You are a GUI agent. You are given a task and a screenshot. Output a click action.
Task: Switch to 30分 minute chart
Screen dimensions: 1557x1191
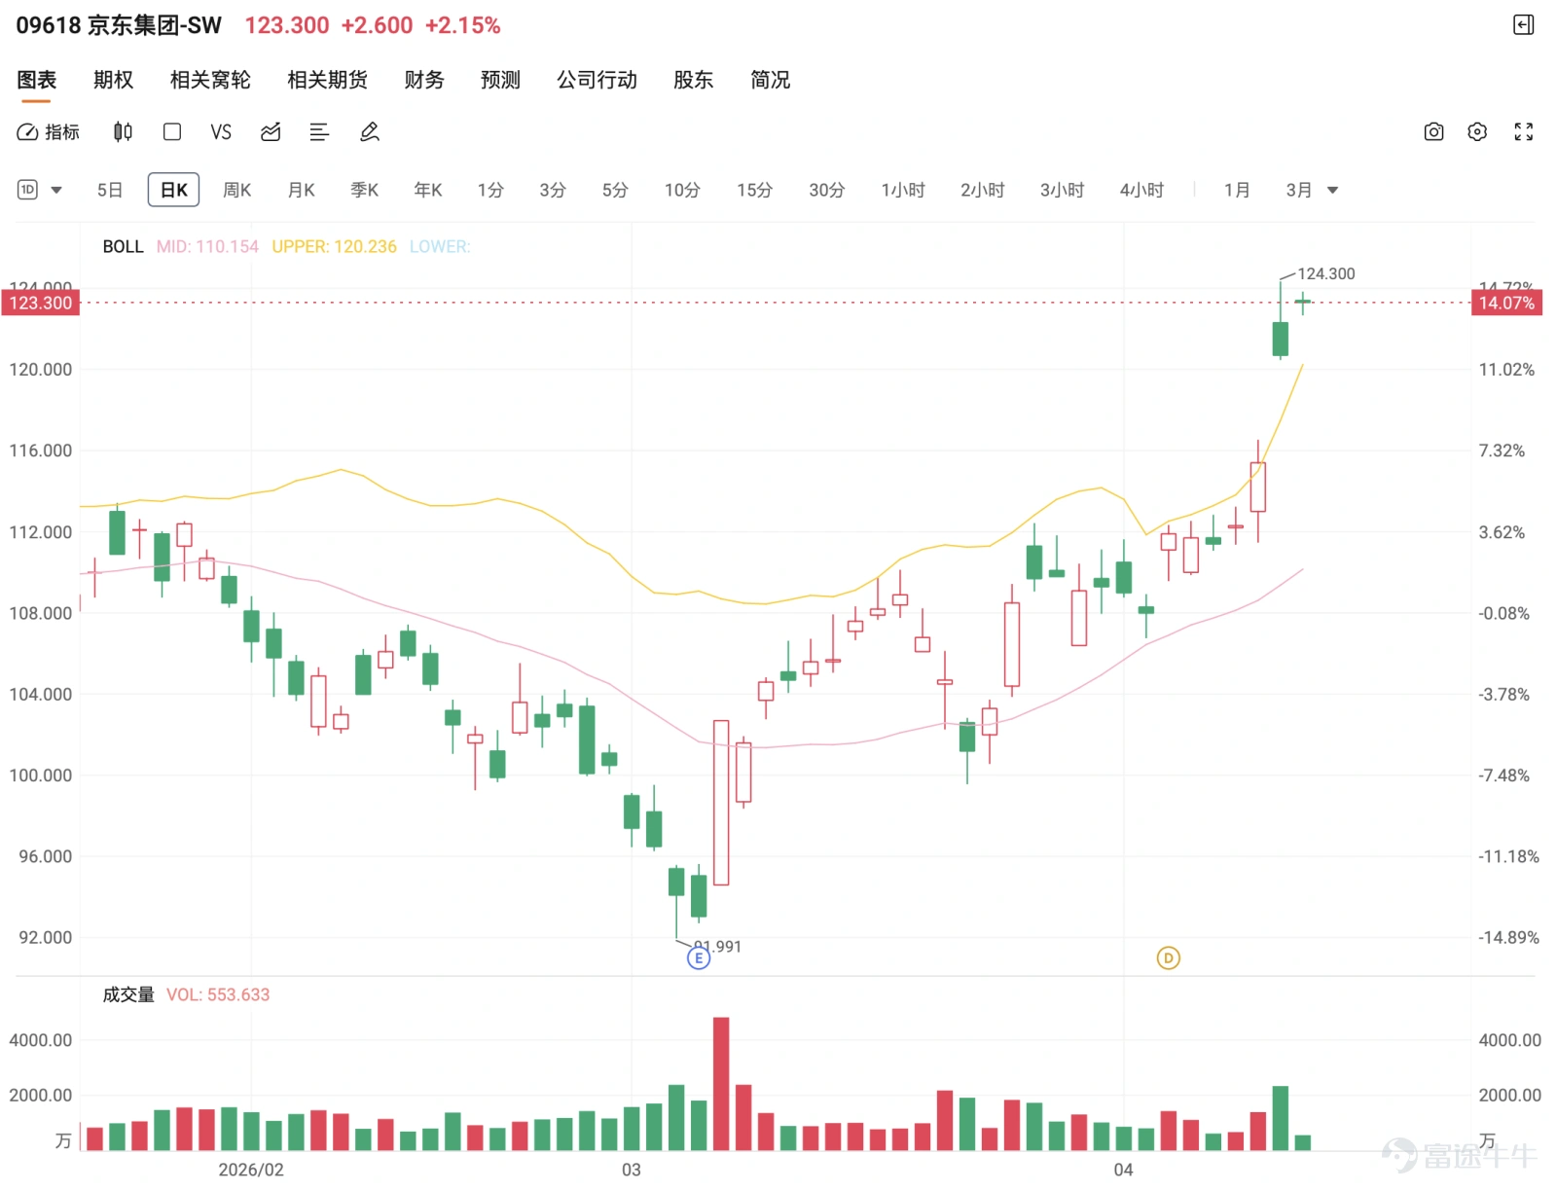tap(826, 190)
